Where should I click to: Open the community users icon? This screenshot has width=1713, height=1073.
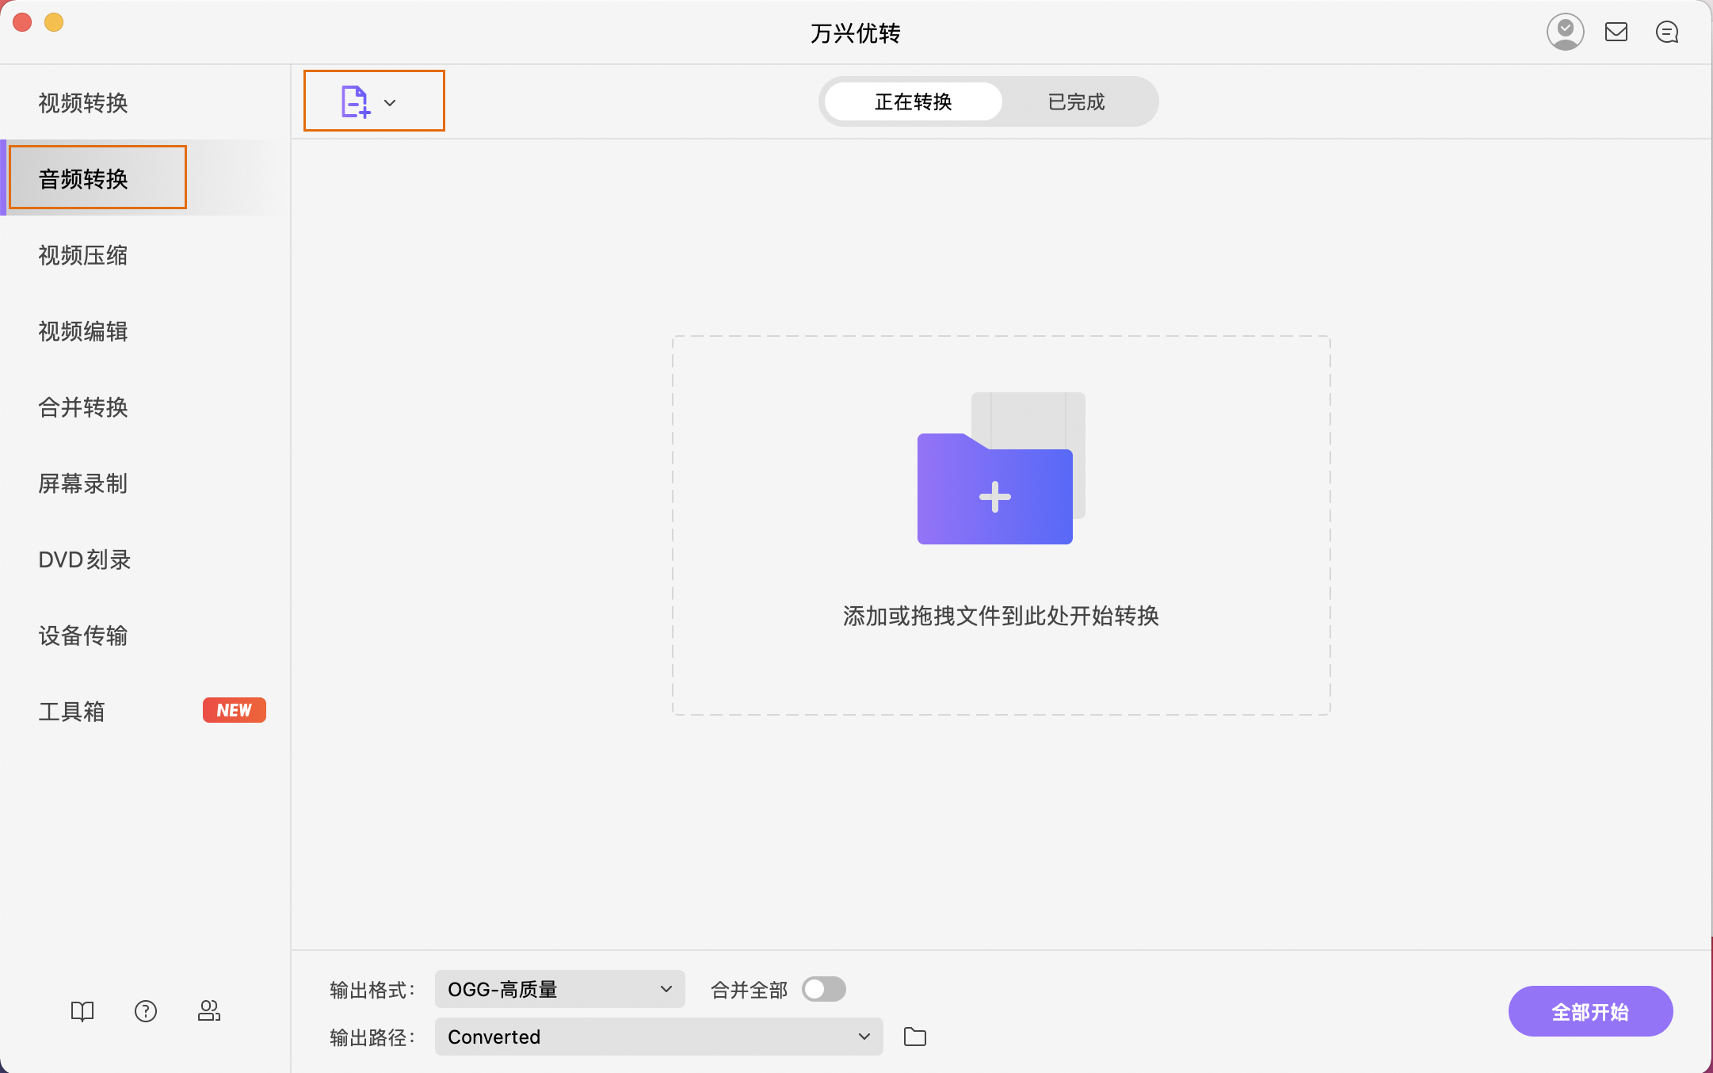[209, 1010]
